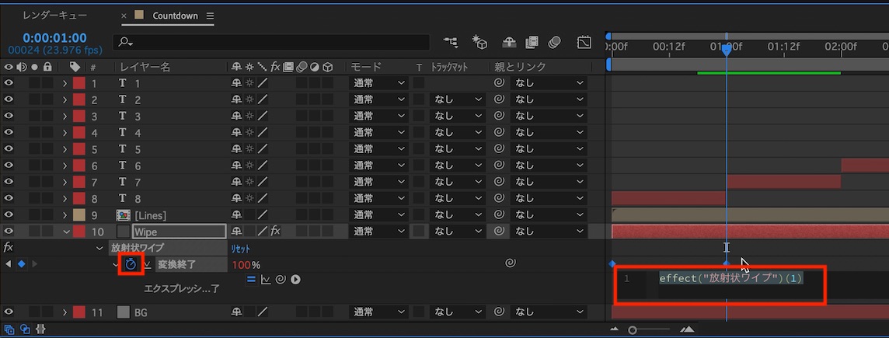Toggle the fx effect switch for 放射状ワイプ
889x338 pixels.
pyautogui.click(x=9, y=248)
